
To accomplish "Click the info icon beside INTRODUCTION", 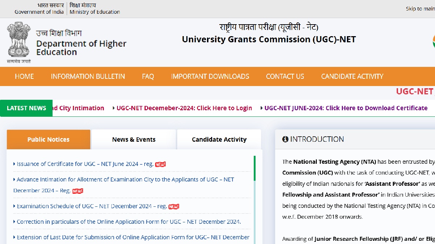I will click(x=285, y=139).
